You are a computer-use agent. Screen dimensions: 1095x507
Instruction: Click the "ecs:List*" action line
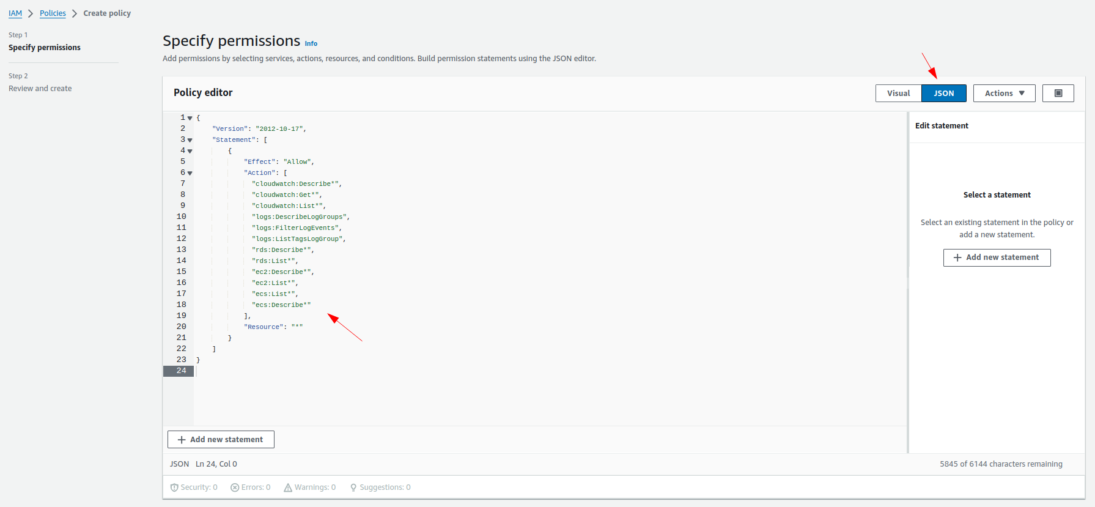click(275, 294)
